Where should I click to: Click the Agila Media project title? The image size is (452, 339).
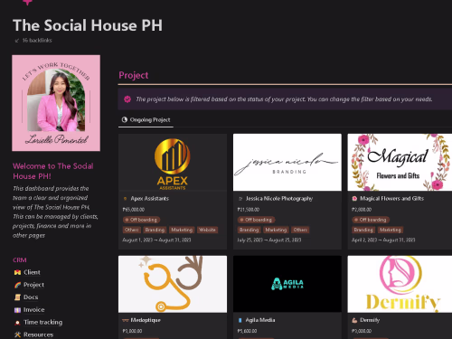(260, 320)
